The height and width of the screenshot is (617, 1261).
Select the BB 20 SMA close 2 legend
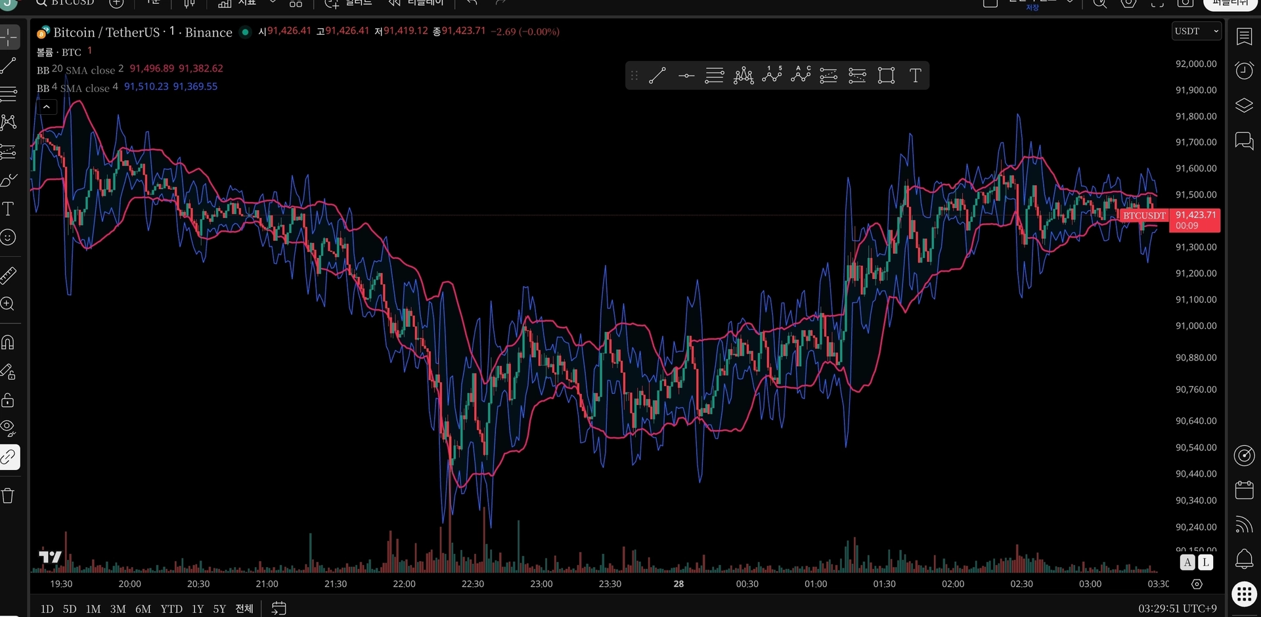pyautogui.click(x=80, y=70)
